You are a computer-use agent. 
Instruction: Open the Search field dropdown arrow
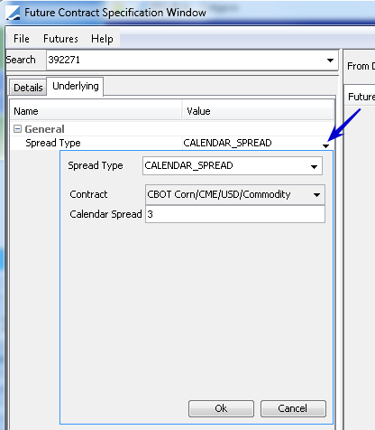pyautogui.click(x=330, y=61)
